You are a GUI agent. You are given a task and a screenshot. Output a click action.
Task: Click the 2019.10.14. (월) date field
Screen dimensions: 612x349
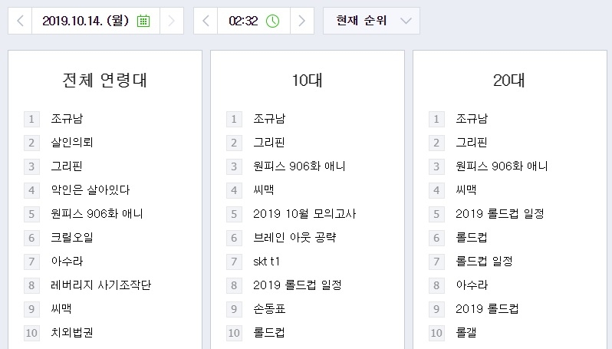84,21
